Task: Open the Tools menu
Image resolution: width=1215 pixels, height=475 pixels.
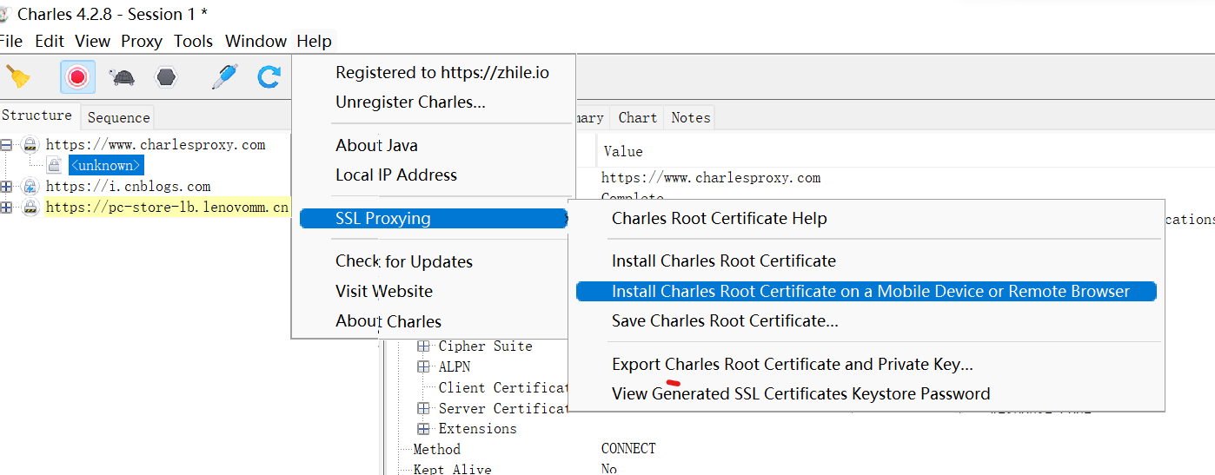Action: click(x=194, y=41)
